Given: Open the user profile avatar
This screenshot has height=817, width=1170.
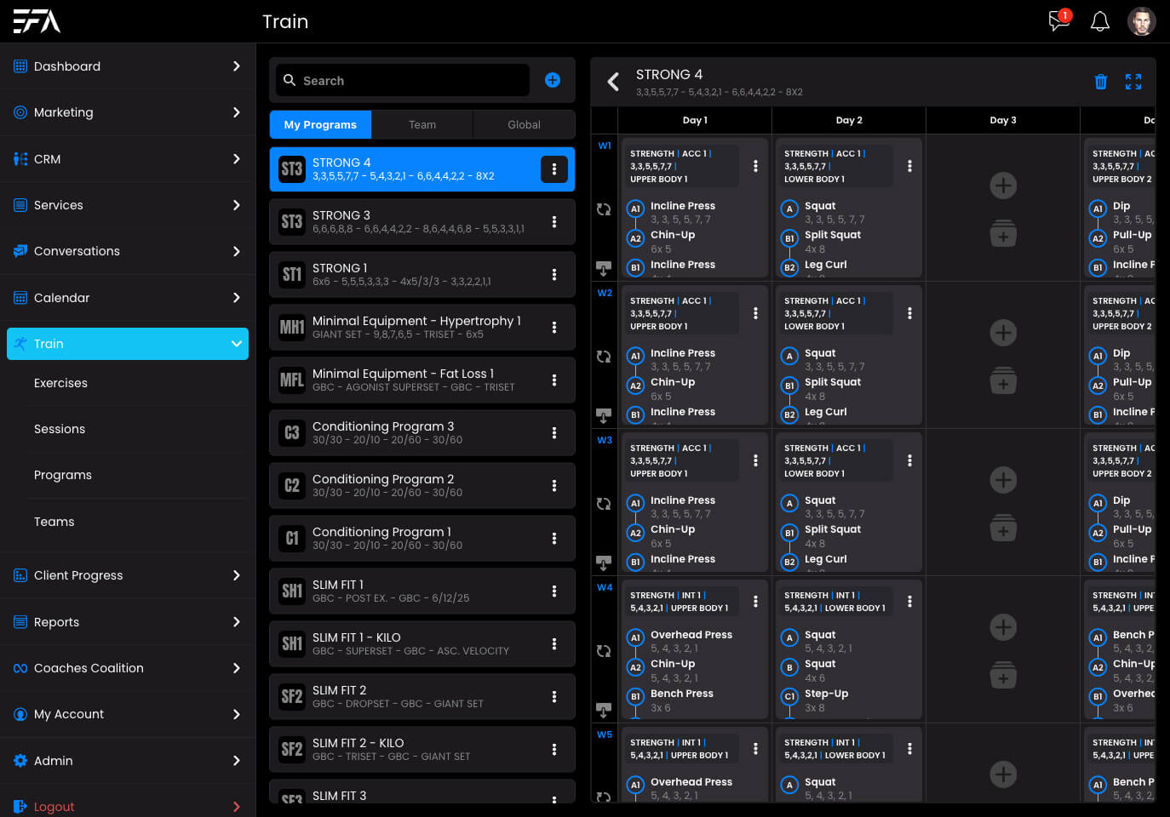Looking at the screenshot, I should tap(1141, 21).
